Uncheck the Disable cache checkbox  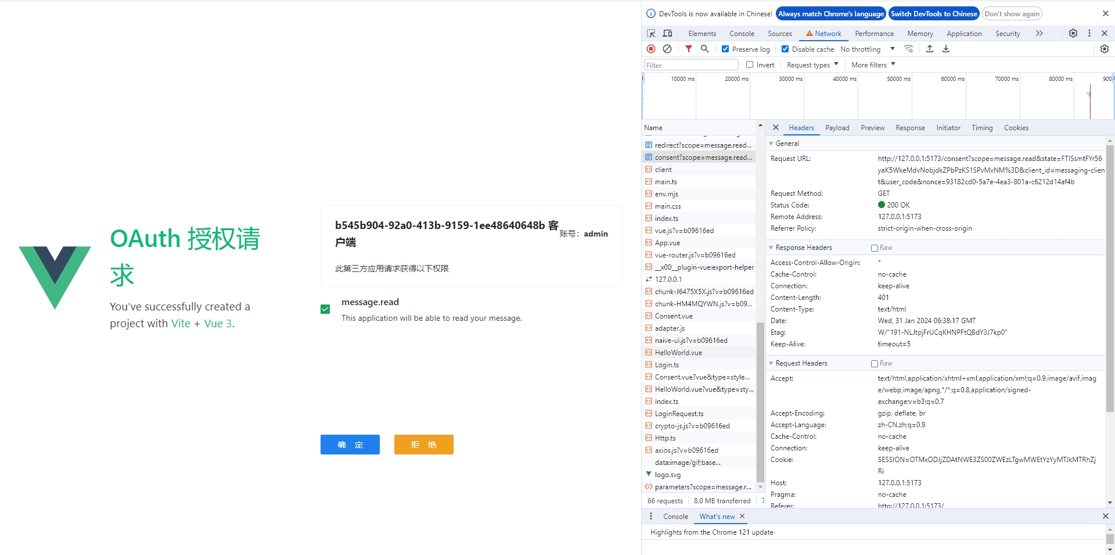click(785, 49)
